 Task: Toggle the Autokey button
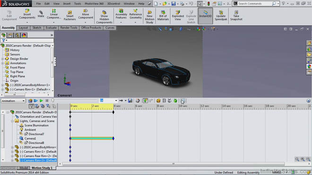pyautogui.click(x=145, y=101)
